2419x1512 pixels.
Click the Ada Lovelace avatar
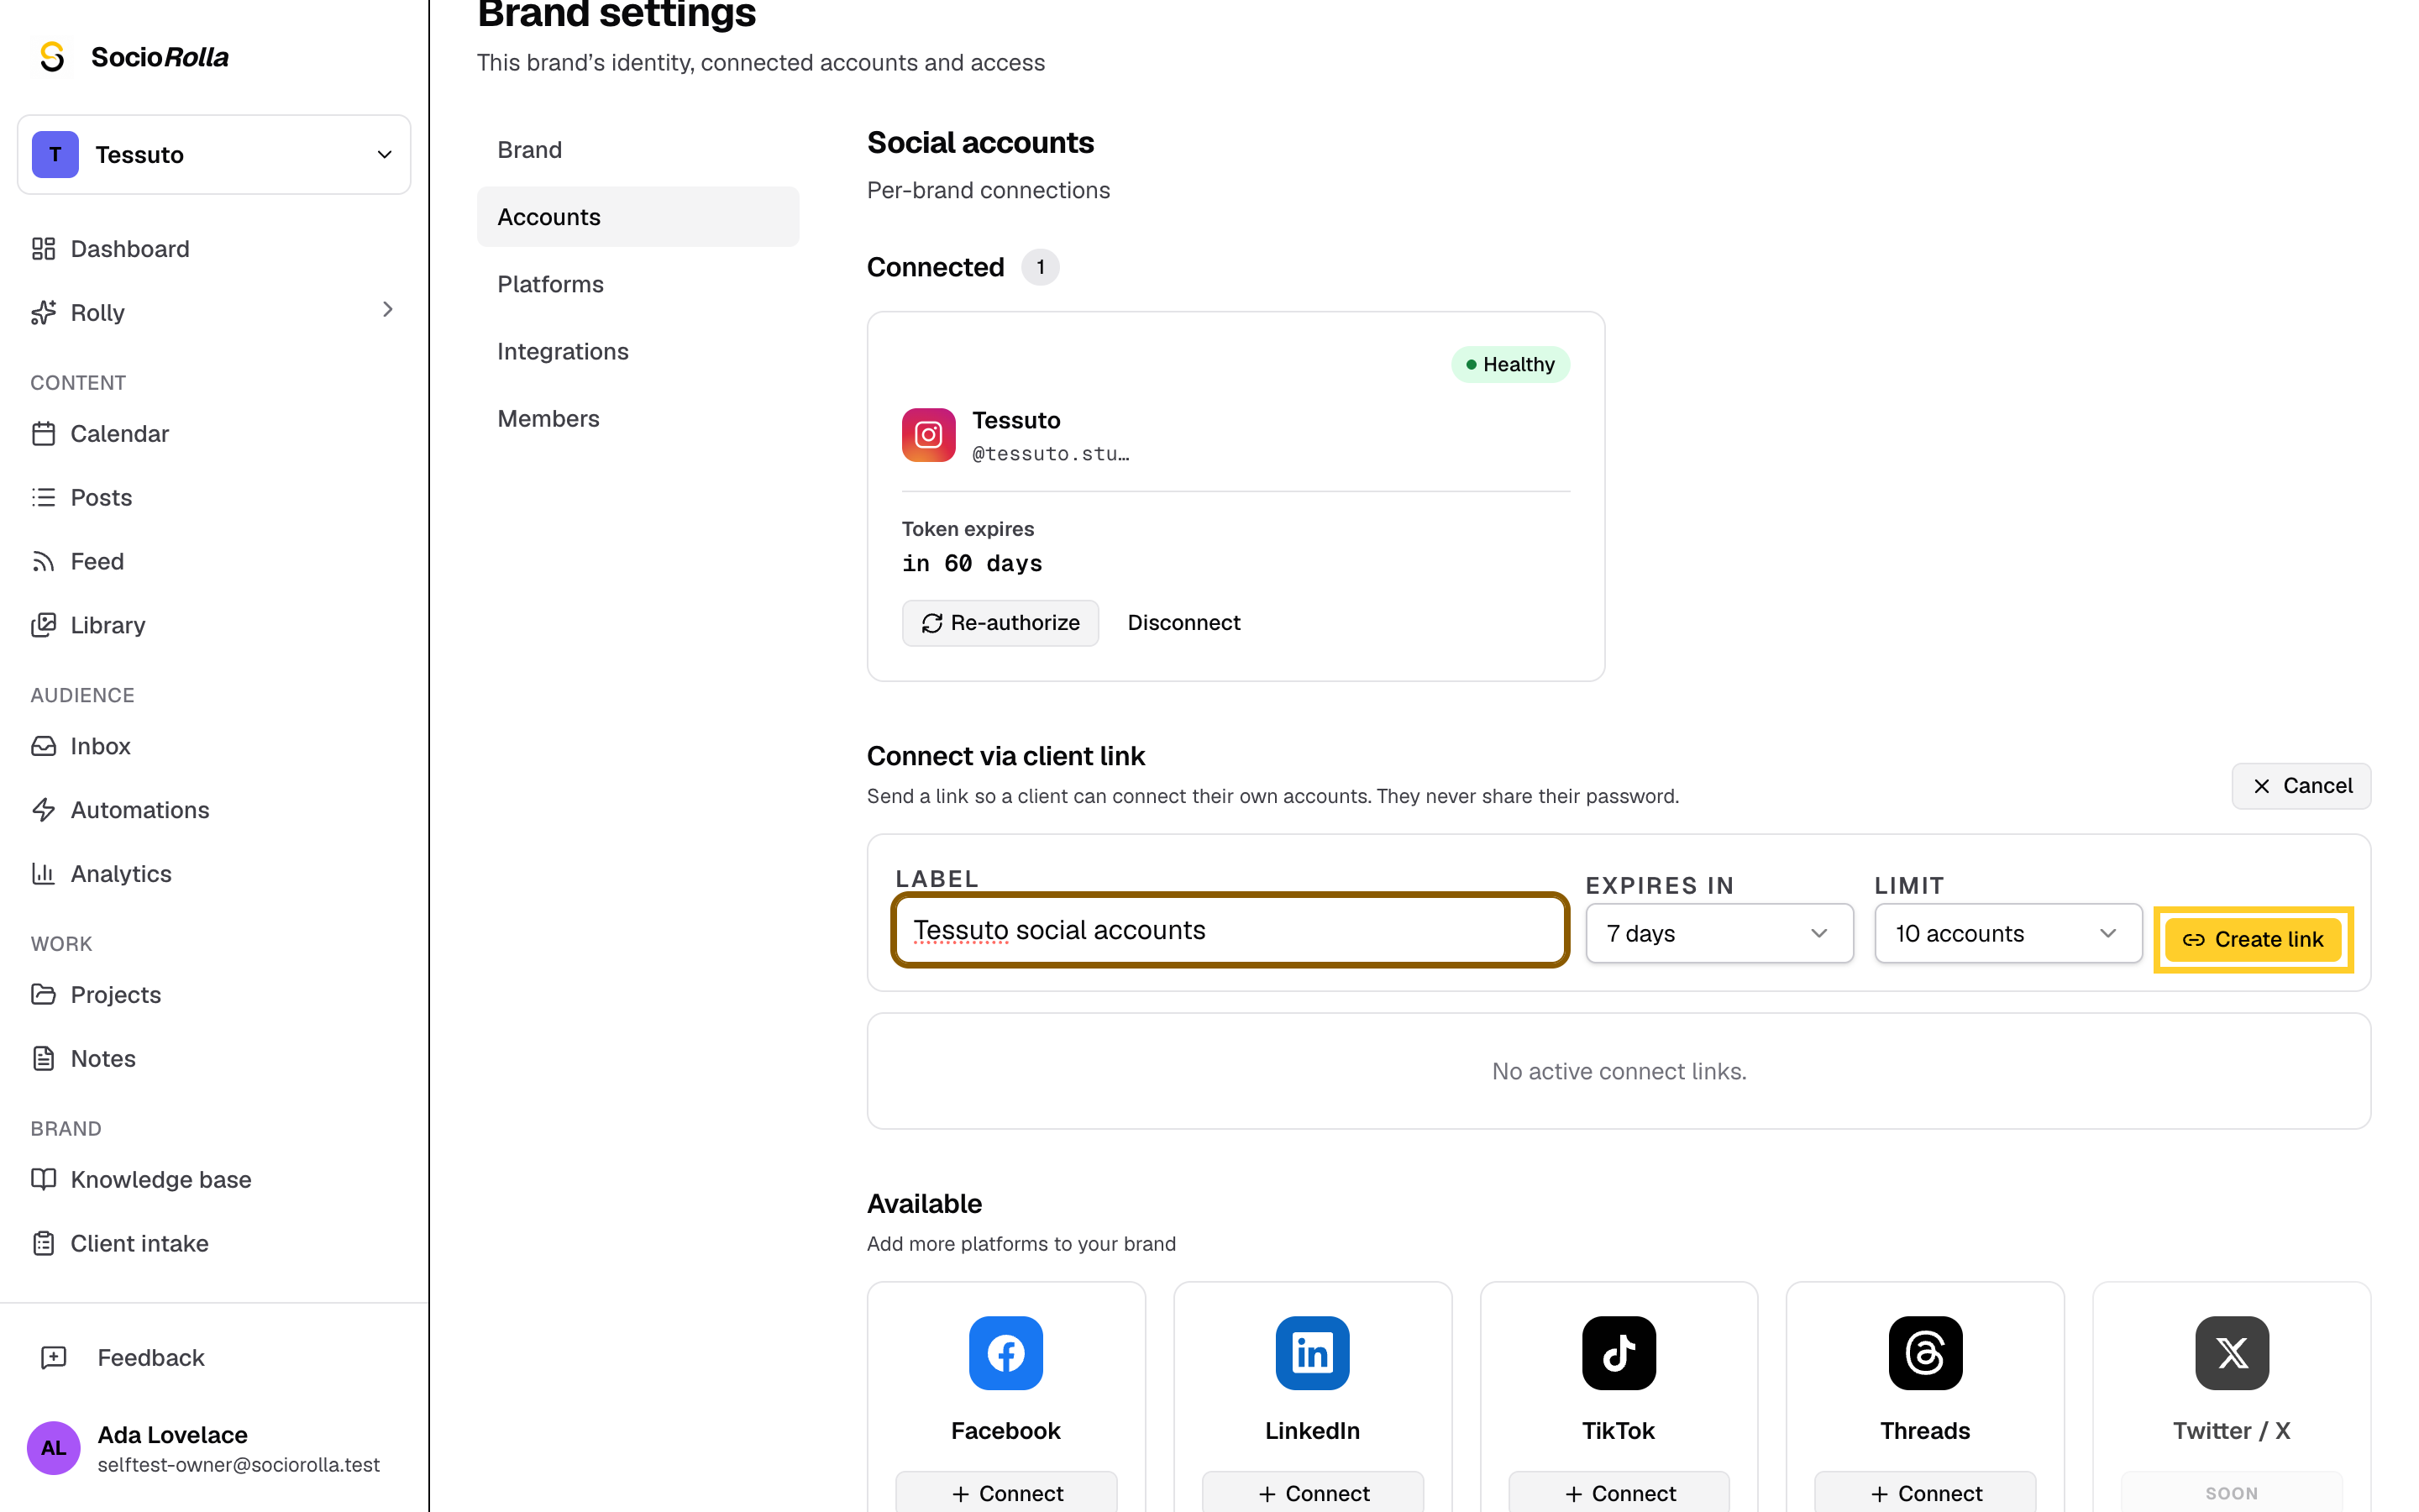[54, 1448]
